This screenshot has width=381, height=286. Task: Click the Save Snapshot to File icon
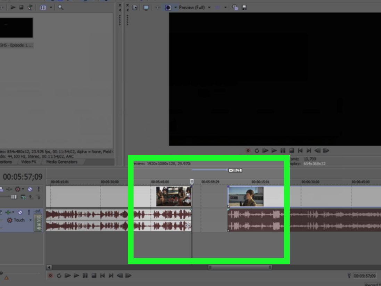pos(244,7)
